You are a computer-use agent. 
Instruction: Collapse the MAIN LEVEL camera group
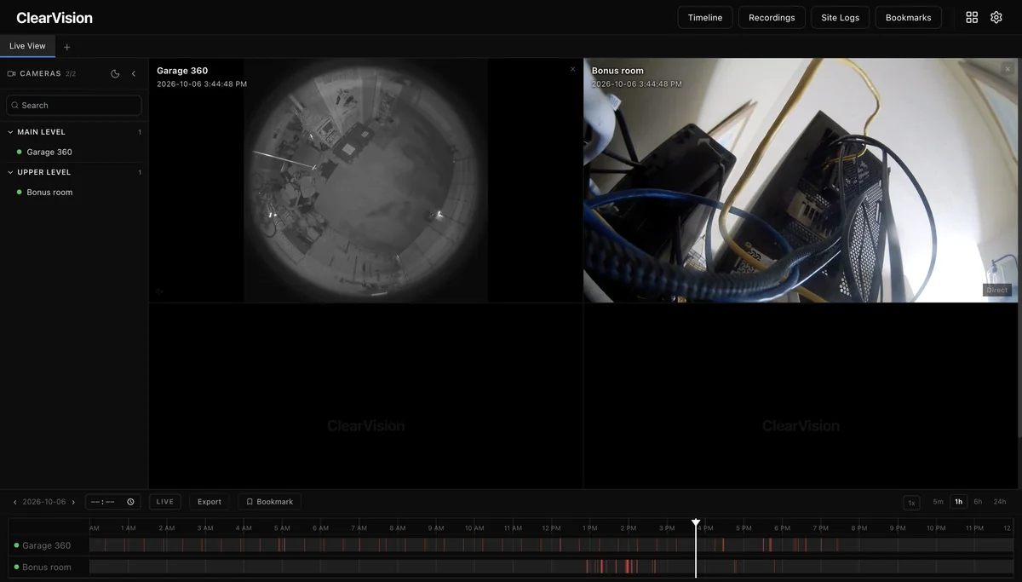[x=74, y=132]
